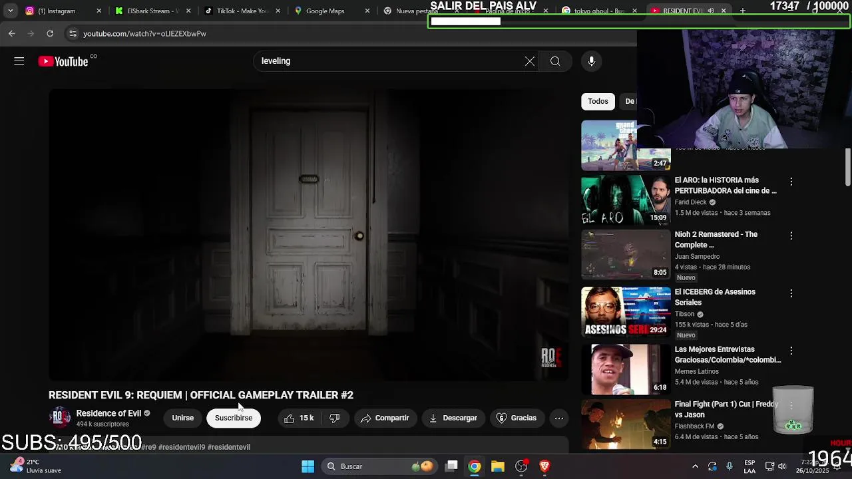Open options menu for El ARO video
Viewport: 852px width, 479px height.
pyautogui.click(x=791, y=182)
